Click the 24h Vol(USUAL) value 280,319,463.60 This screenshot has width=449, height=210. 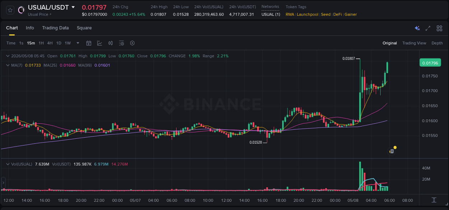click(209, 14)
